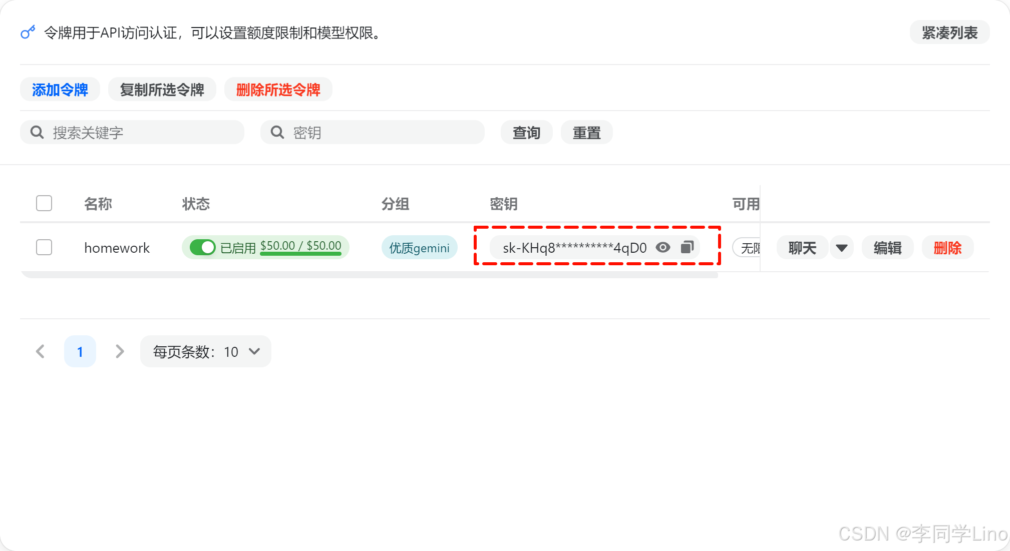This screenshot has height=551, width=1010.
Task: Click the magnifier icon in the keyword search box
Action: pyautogui.click(x=37, y=133)
